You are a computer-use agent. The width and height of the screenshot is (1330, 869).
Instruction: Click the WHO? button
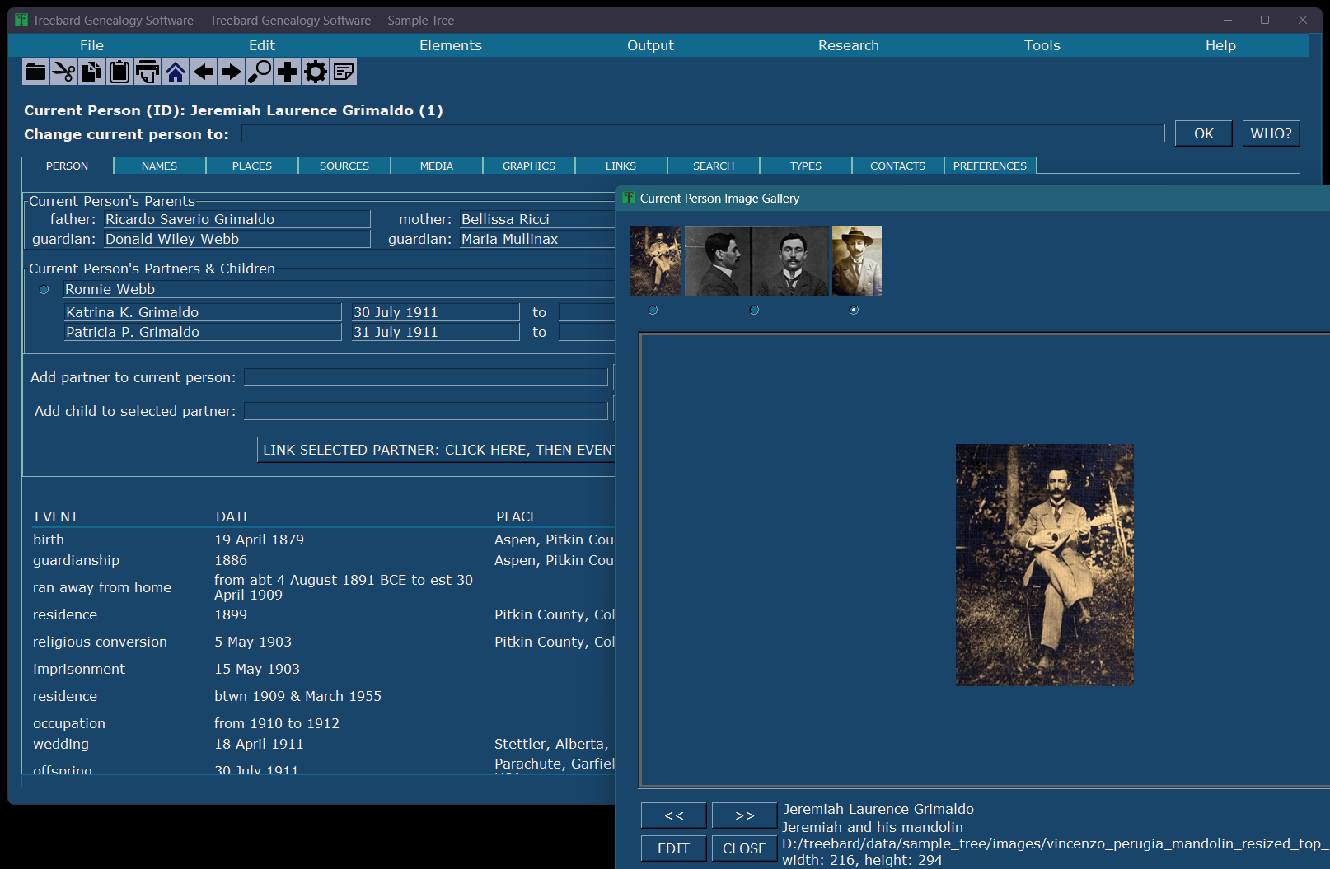[1271, 133]
